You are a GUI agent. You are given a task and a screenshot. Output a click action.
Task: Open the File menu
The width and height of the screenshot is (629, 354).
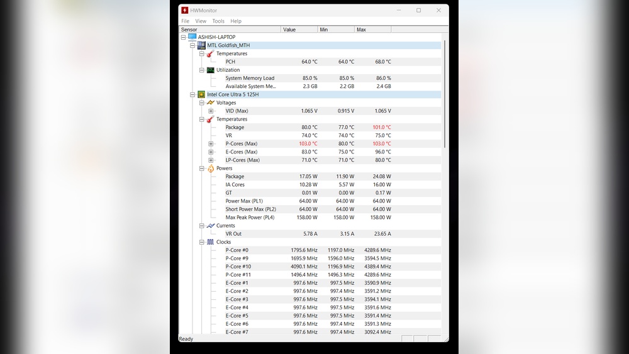[186, 21]
